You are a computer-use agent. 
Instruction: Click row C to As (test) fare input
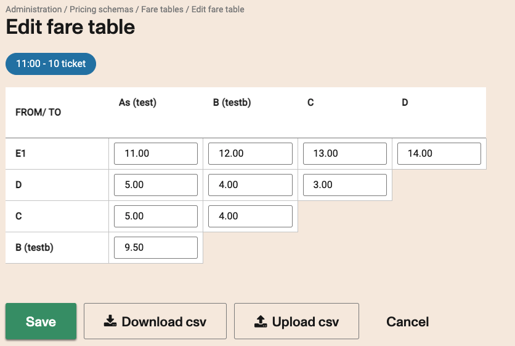point(156,216)
